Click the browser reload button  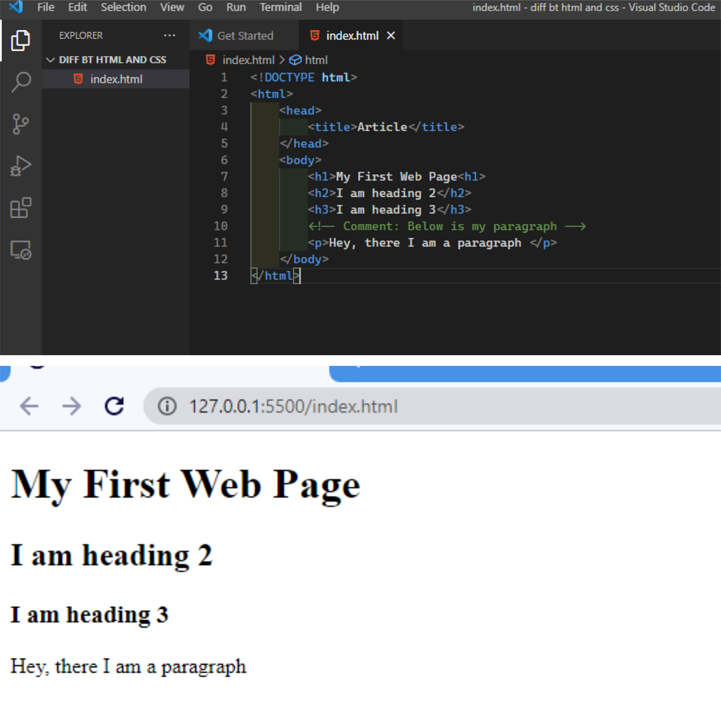[x=114, y=406]
